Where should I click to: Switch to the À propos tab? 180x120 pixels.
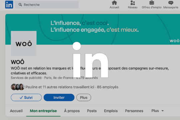[72, 111]
